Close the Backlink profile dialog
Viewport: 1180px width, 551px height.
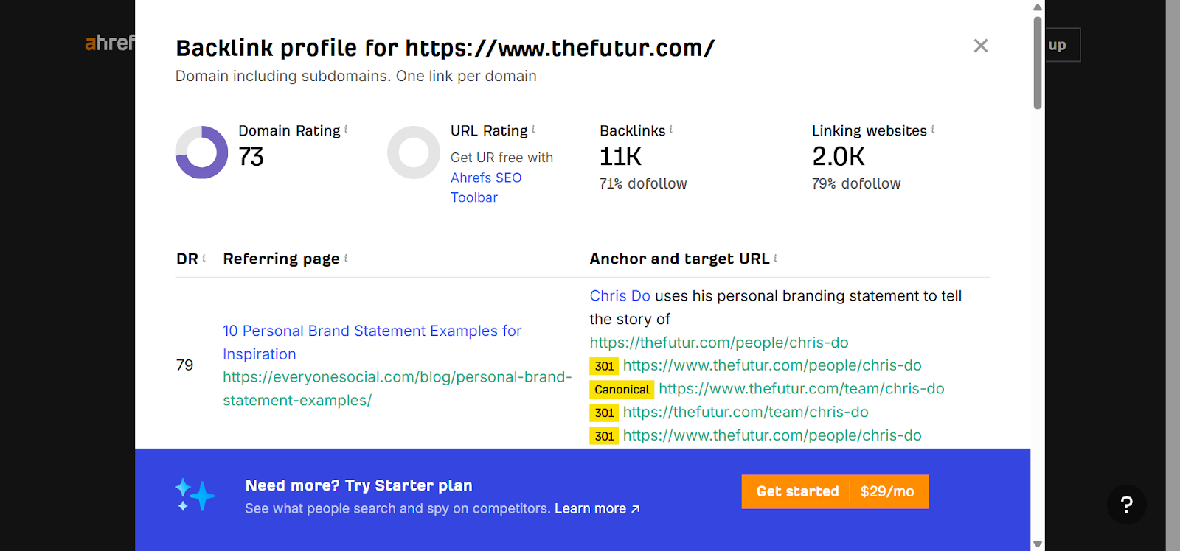(x=980, y=46)
